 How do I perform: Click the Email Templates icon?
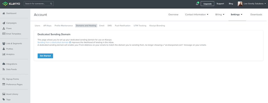pyautogui.click(x=4, y=34)
